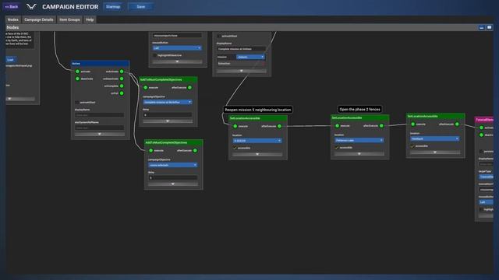Click the activate port on Active node
This screenshot has width=499, height=280.
(x=77, y=72)
